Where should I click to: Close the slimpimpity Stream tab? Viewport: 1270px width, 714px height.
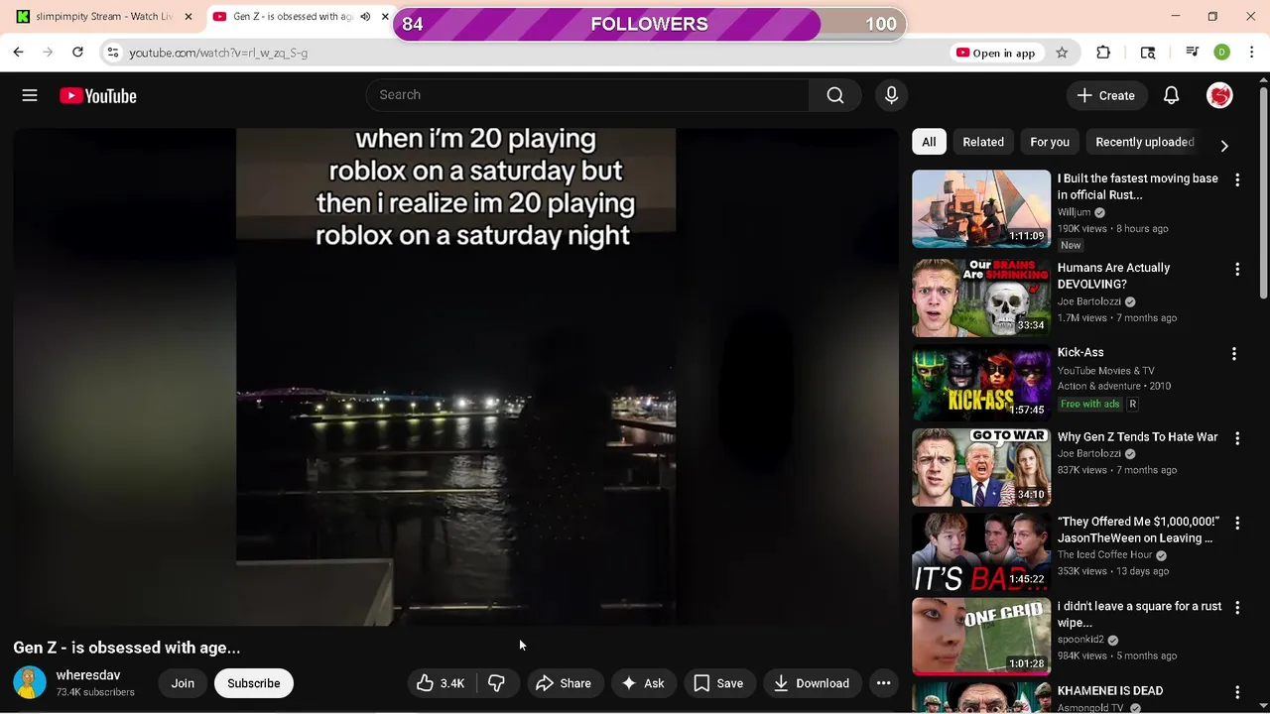click(x=189, y=16)
